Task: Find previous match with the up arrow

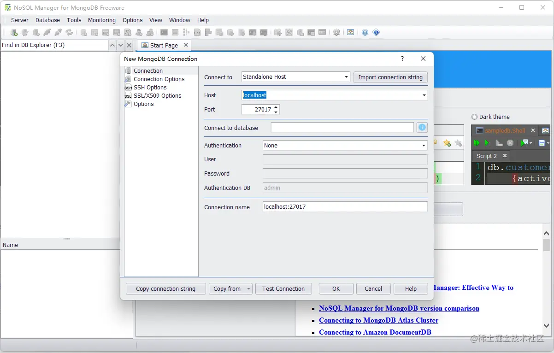Action: point(112,45)
